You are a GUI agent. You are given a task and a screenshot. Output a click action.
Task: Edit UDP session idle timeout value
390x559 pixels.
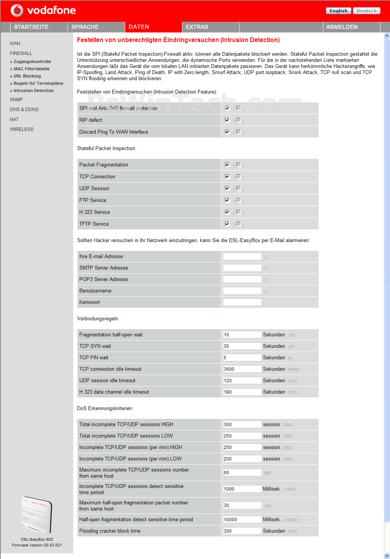(242, 381)
